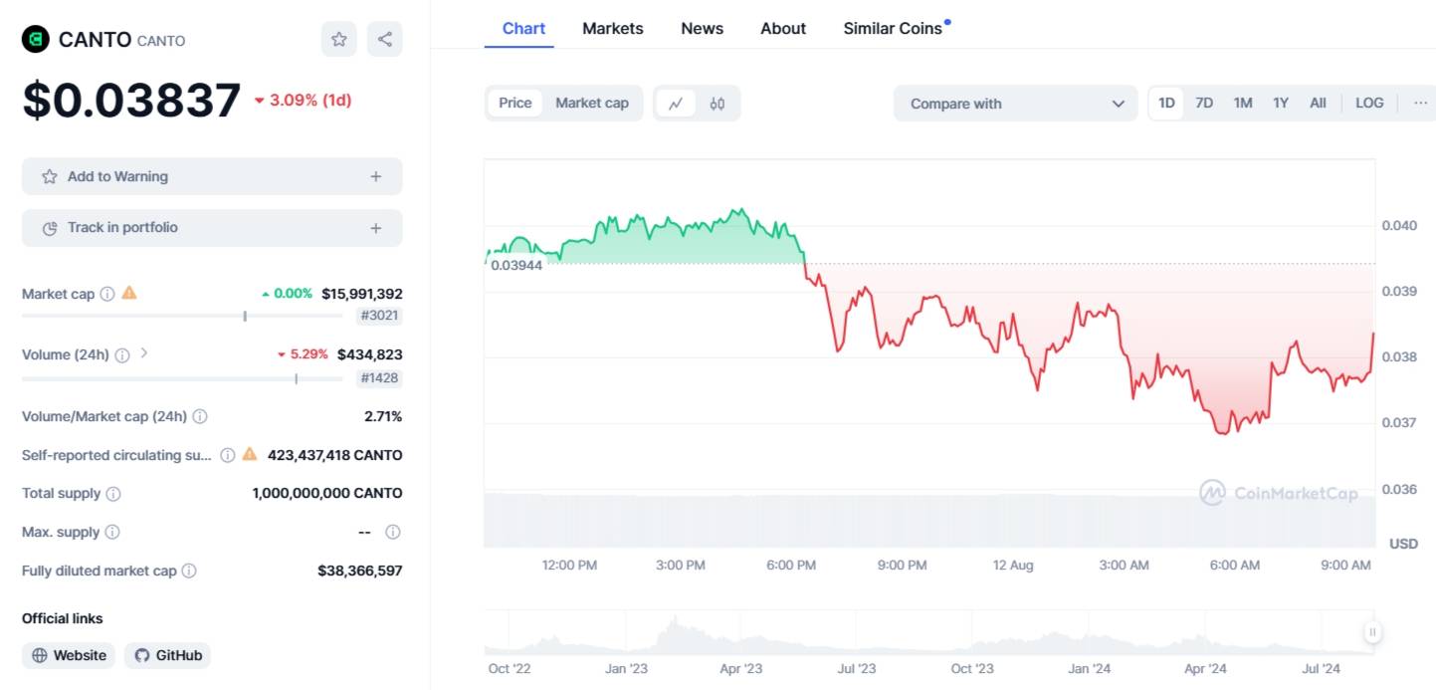Click the volume bars below chart
The image size is (1436, 690).
(929, 520)
